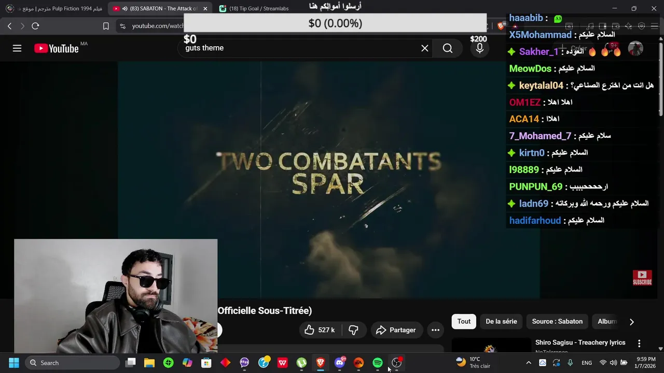Screen dimensions: 664x373
Task: Select the Source : Sabaton chip
Action: pos(557,322)
